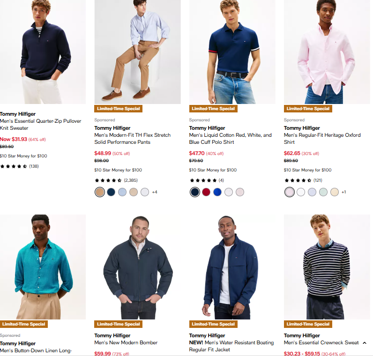This screenshot has width=373, height=356.
Task: Open Men's Modern-Fit TH Flex Stretch Pants link
Action: 132,139
